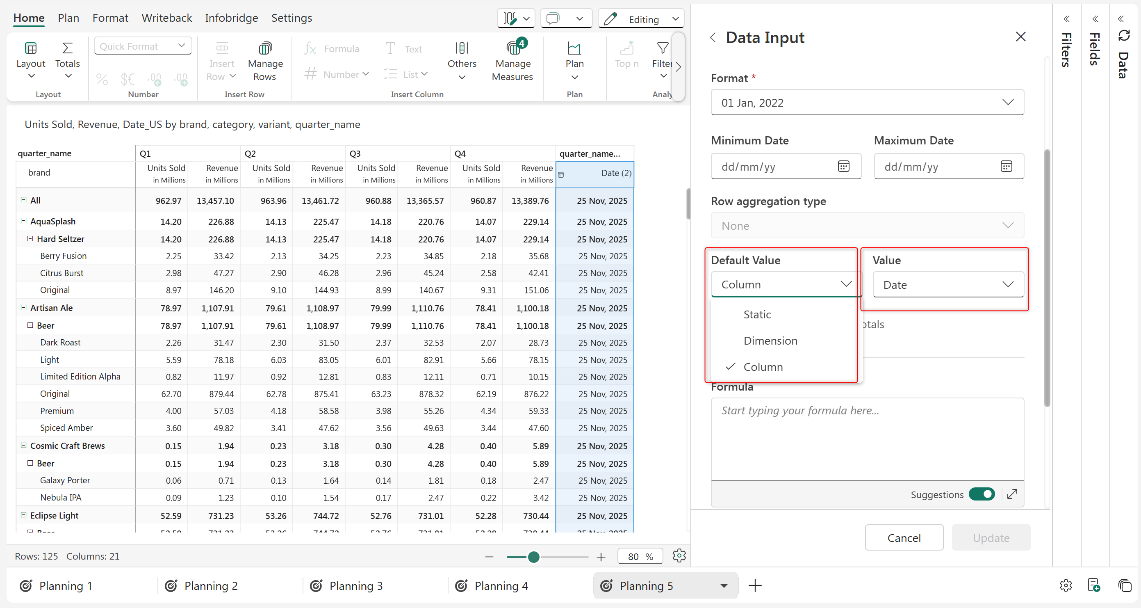This screenshot has height=608, width=1141.
Task: Click the Totals sigma icon
Action: (x=67, y=48)
